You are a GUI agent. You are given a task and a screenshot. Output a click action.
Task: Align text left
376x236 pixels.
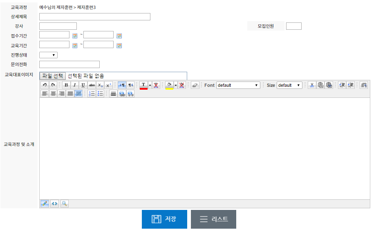tap(45, 93)
